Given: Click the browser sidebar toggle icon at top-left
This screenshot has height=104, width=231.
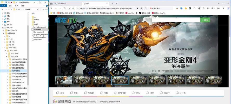Looking at the screenshot, I should coord(51,4).
